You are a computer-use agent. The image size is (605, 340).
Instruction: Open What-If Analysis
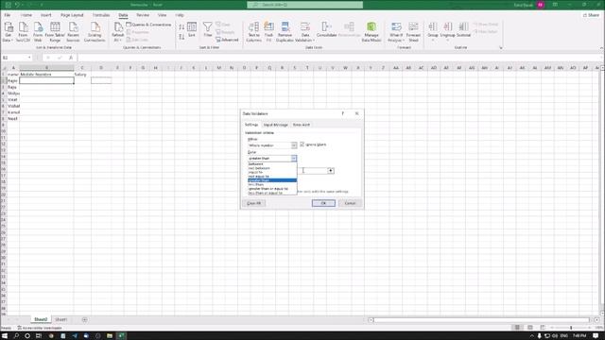pyautogui.click(x=396, y=32)
